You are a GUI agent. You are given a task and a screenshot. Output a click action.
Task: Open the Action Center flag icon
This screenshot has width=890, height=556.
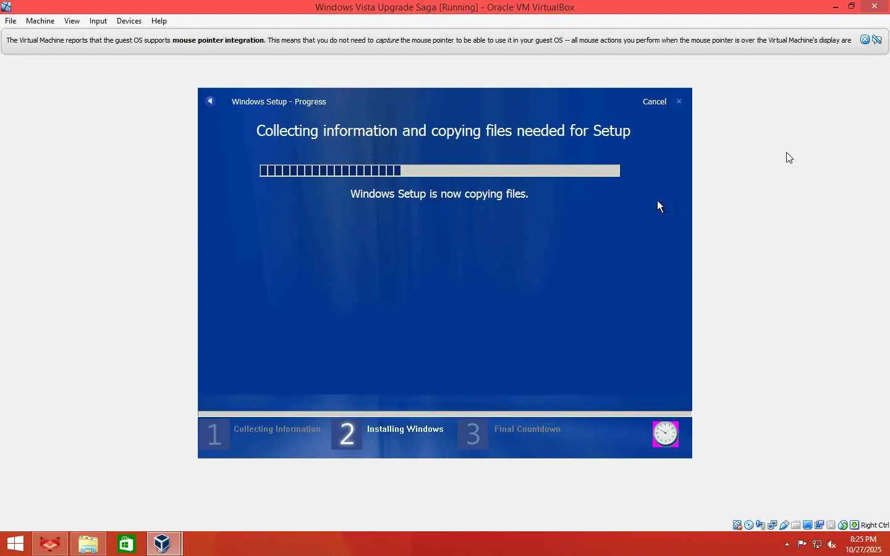point(802,544)
